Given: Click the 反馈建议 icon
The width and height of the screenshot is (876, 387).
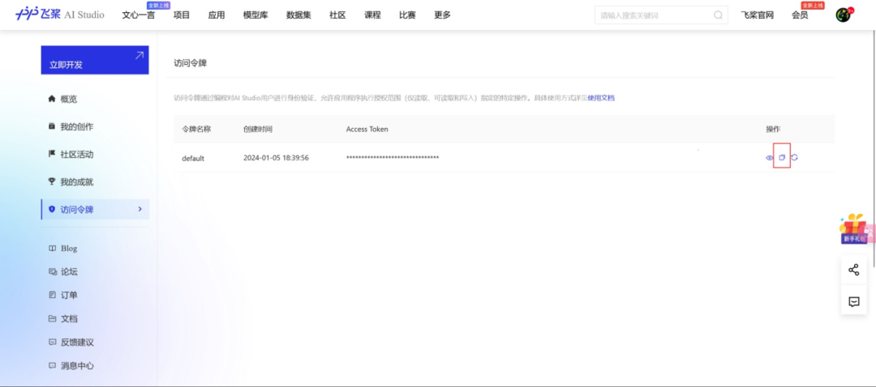Looking at the screenshot, I should point(52,342).
